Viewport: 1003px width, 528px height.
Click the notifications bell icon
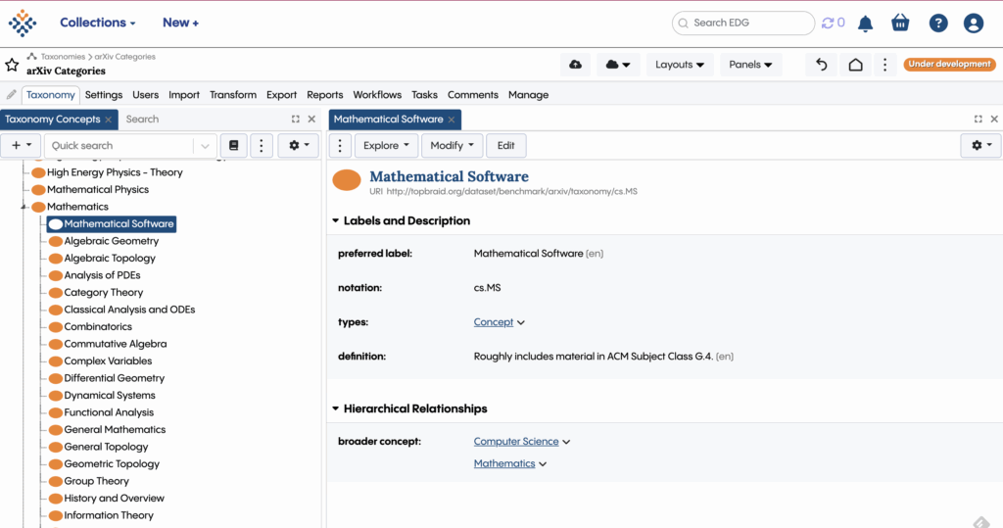coord(865,24)
